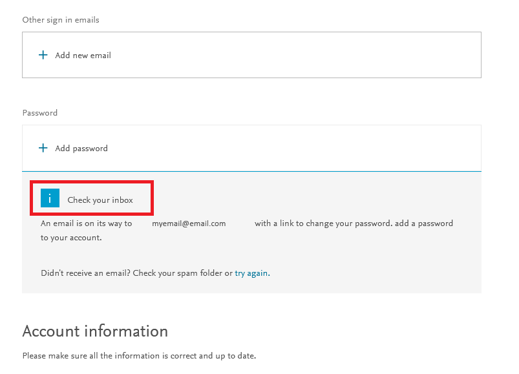Click the 'to your account.' line
The height and width of the screenshot is (374, 519).
point(71,238)
